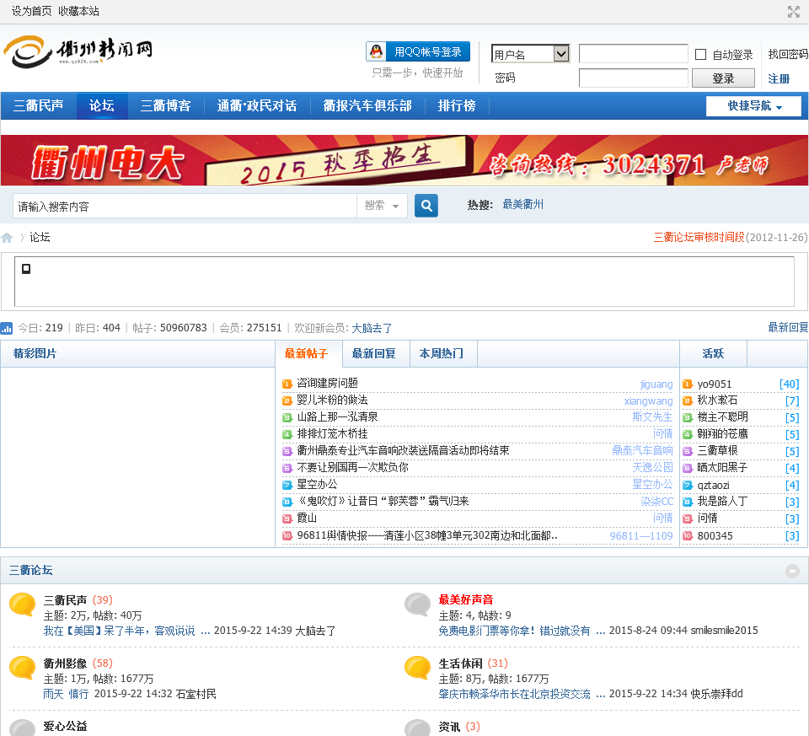Click rank 1 badge beside 咨询建房问题

tap(287, 384)
